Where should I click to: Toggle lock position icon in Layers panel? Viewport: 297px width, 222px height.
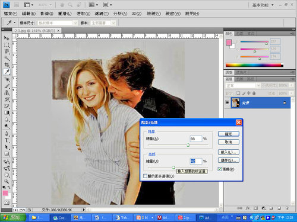[249, 93]
